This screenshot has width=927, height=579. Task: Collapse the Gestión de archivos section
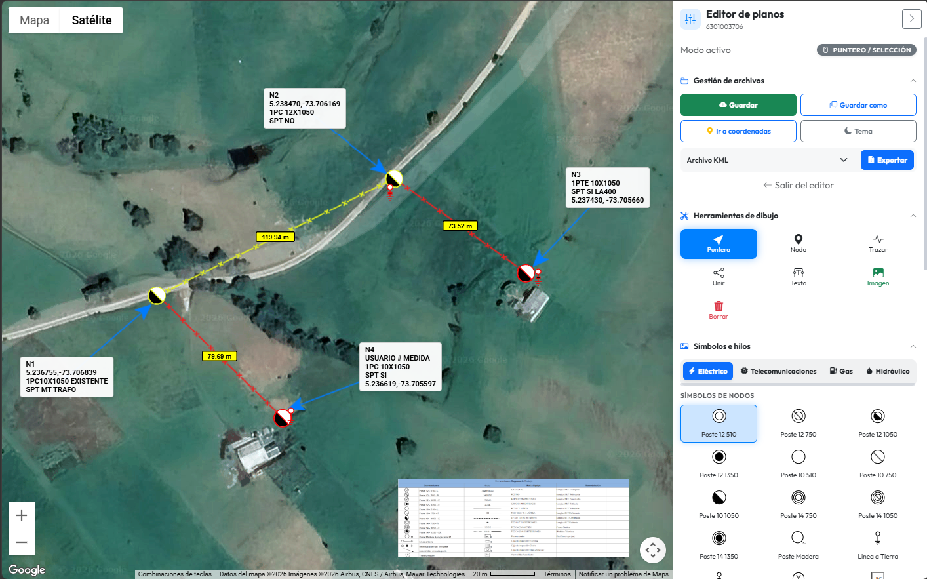(913, 81)
